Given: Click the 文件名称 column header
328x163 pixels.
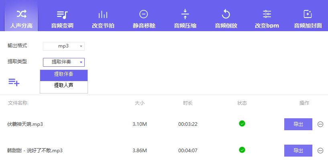Looking at the screenshot, I should pyautogui.click(x=18, y=103).
